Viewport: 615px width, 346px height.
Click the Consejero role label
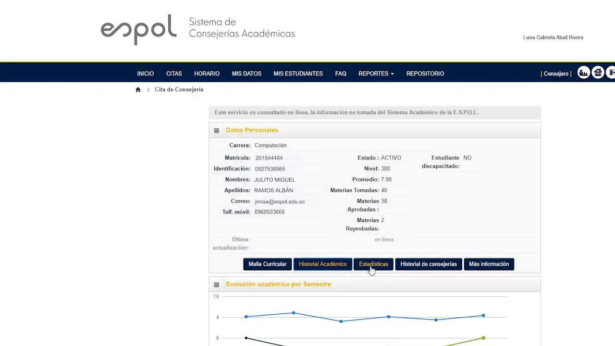pyautogui.click(x=556, y=74)
